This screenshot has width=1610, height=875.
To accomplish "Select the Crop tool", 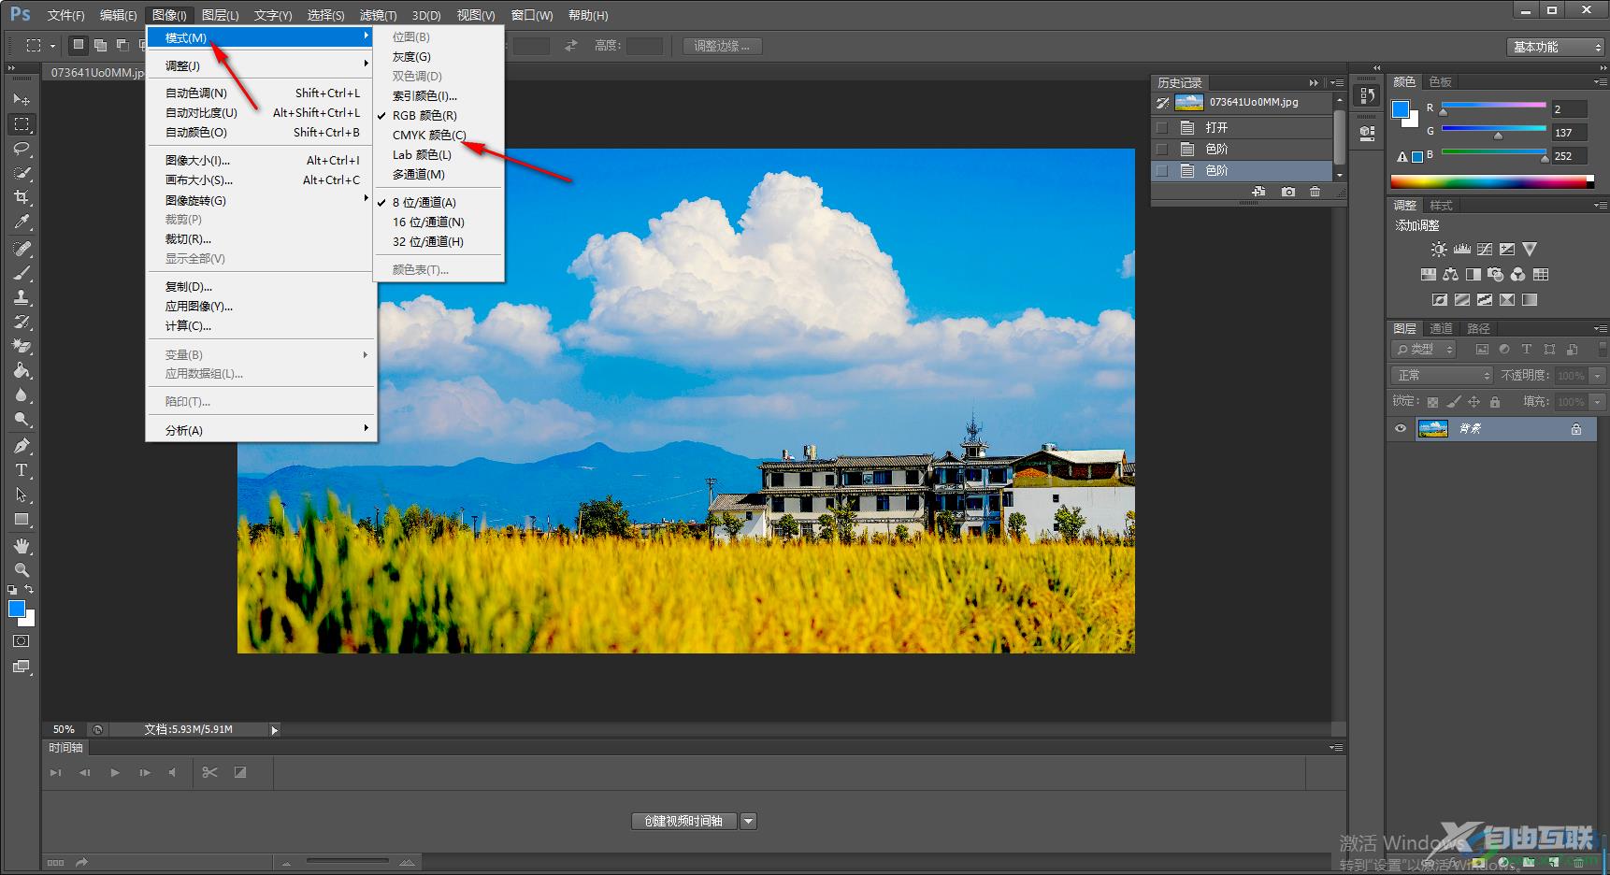I will click(22, 197).
